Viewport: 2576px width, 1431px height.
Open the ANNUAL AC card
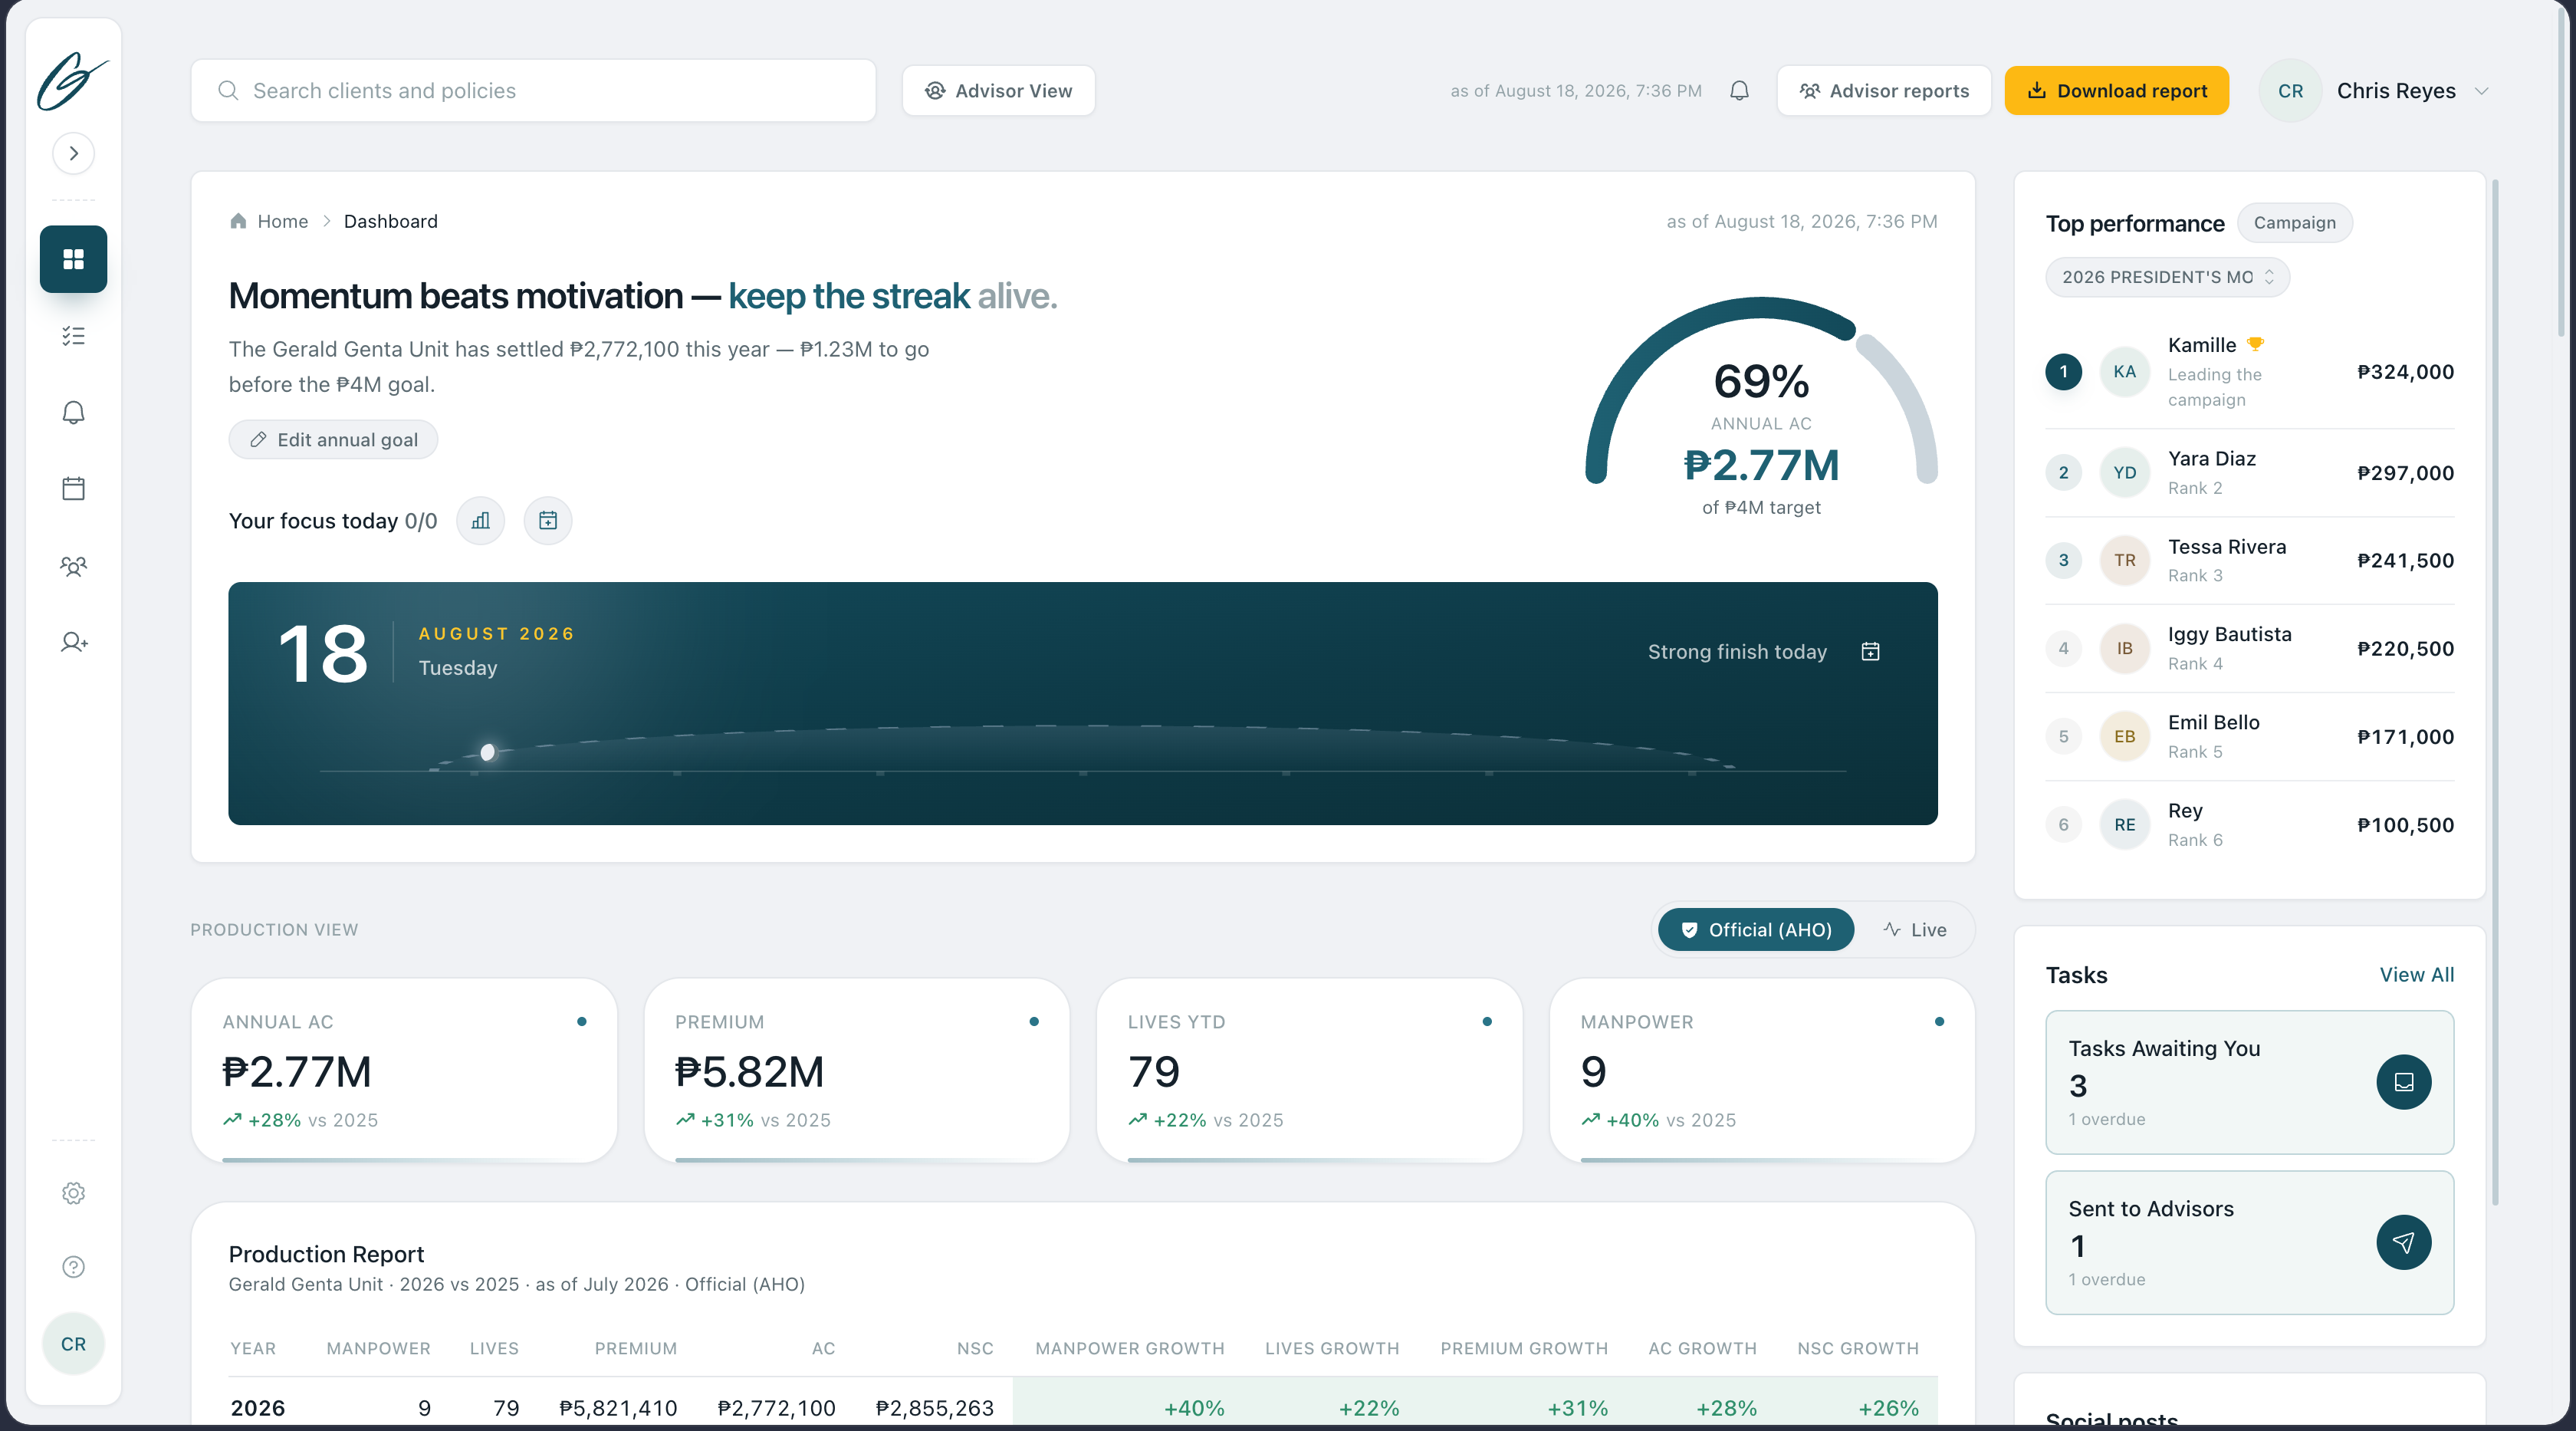coord(404,1071)
